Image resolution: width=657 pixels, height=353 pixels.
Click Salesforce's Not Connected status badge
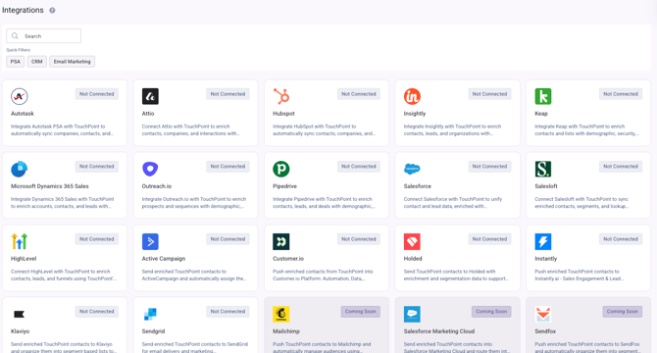pos(489,167)
